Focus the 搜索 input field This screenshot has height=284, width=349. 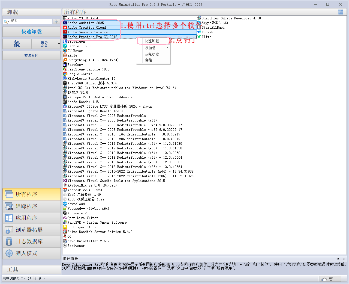click(31, 21)
